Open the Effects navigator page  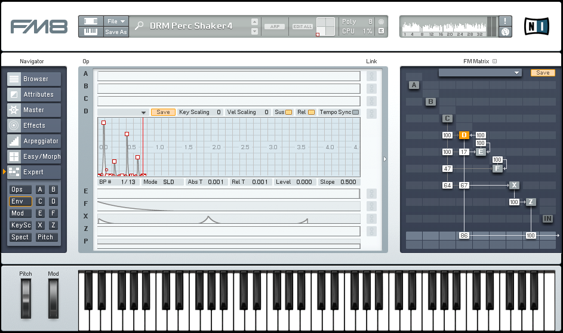tap(34, 125)
